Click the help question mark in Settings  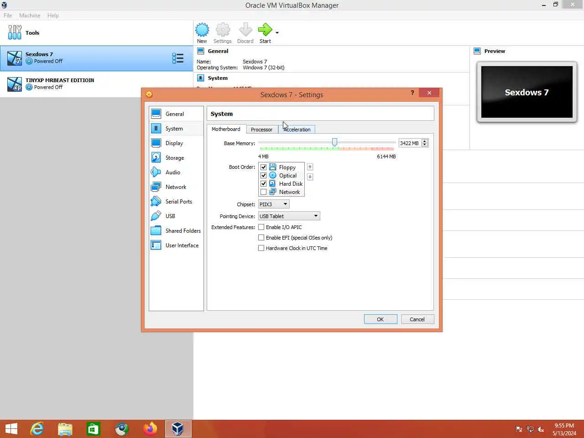[x=412, y=93]
